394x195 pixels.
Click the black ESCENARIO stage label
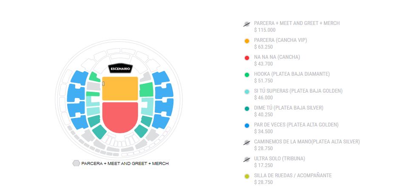(x=120, y=69)
